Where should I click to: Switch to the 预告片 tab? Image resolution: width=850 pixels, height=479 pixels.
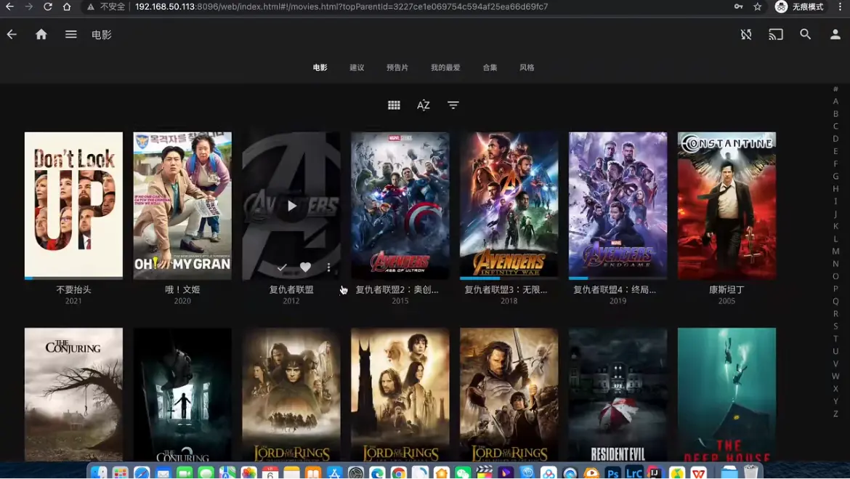[x=397, y=68]
